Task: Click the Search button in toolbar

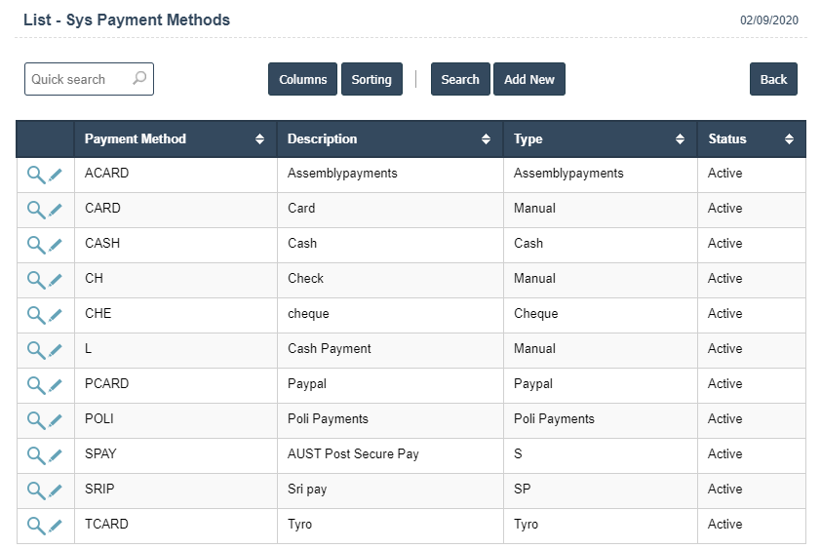Action: click(x=460, y=80)
